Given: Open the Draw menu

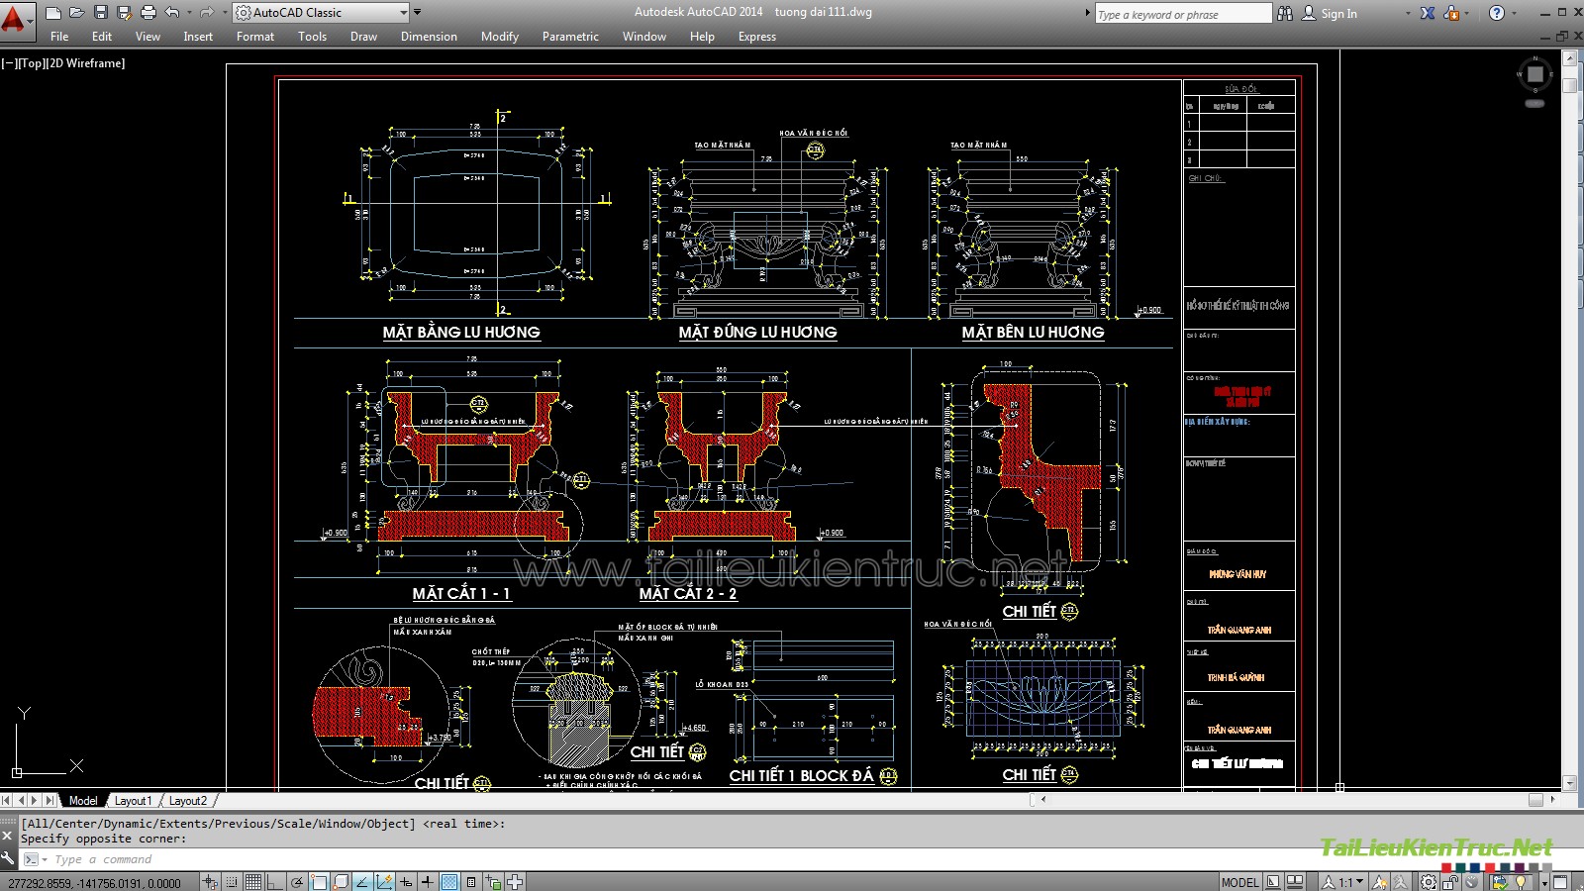Looking at the screenshot, I should tap(363, 37).
